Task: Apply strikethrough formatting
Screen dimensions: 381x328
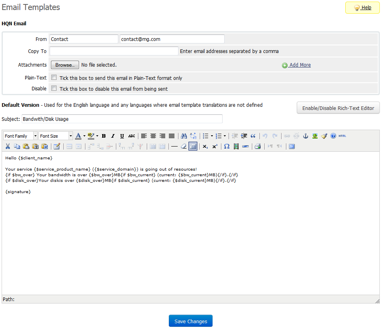Action: (132, 136)
